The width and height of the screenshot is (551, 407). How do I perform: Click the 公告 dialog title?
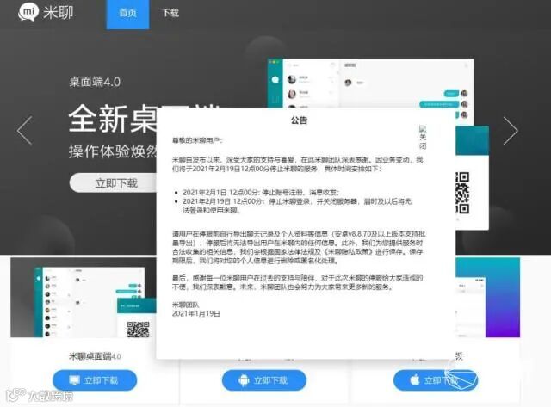coord(299,120)
